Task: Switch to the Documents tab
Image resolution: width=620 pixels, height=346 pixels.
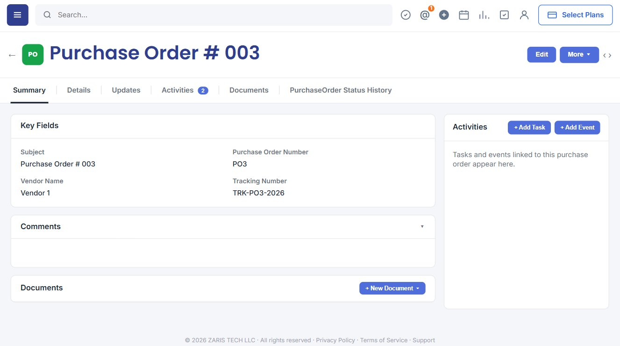Action: [249, 90]
